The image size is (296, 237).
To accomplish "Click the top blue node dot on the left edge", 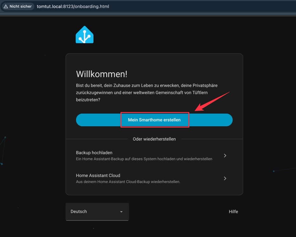I will pyautogui.click(x=5, y=137).
